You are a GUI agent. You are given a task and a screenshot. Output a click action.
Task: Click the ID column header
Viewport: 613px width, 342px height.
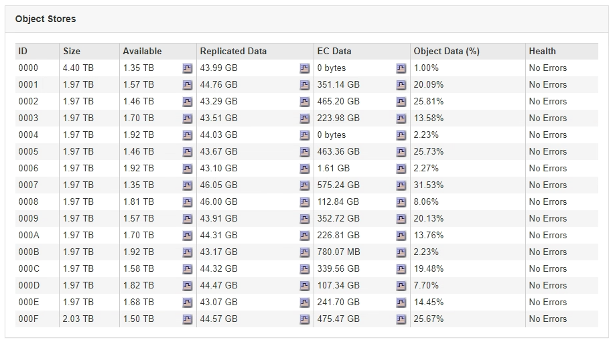point(23,51)
